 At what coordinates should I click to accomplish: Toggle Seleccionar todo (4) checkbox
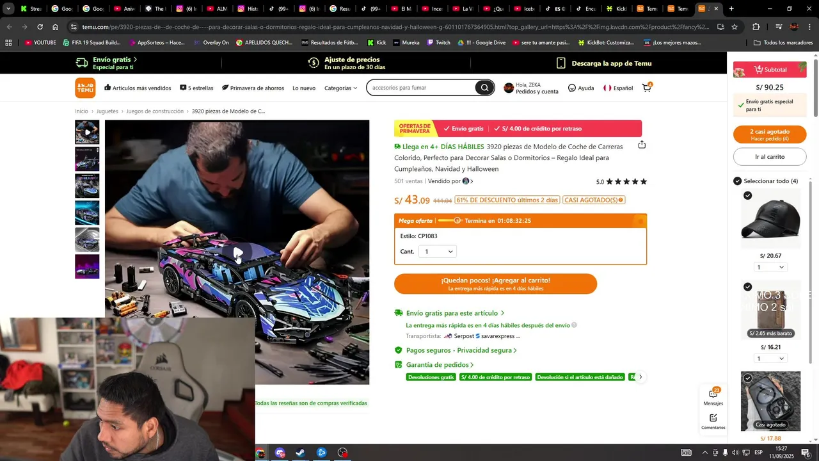pyautogui.click(x=738, y=181)
